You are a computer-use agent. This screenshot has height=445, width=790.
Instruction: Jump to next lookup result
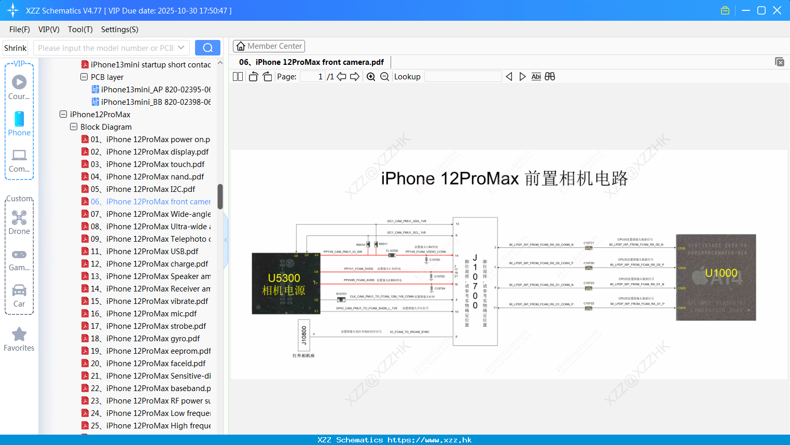pyautogui.click(x=522, y=76)
